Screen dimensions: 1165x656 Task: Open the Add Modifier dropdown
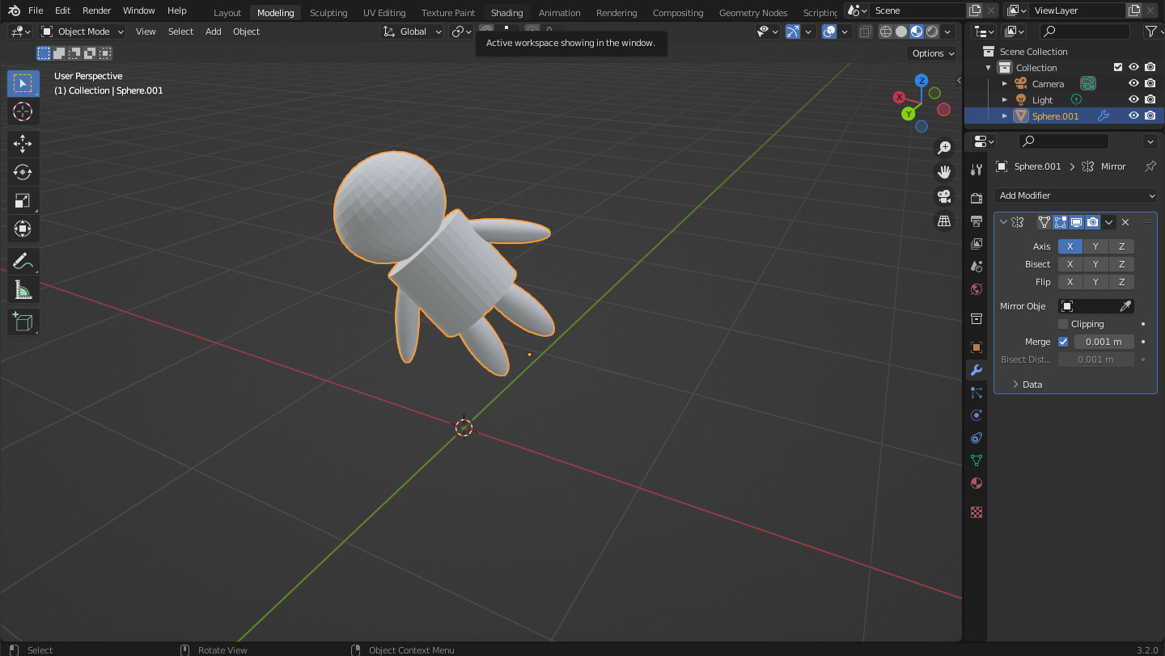pyautogui.click(x=1075, y=196)
